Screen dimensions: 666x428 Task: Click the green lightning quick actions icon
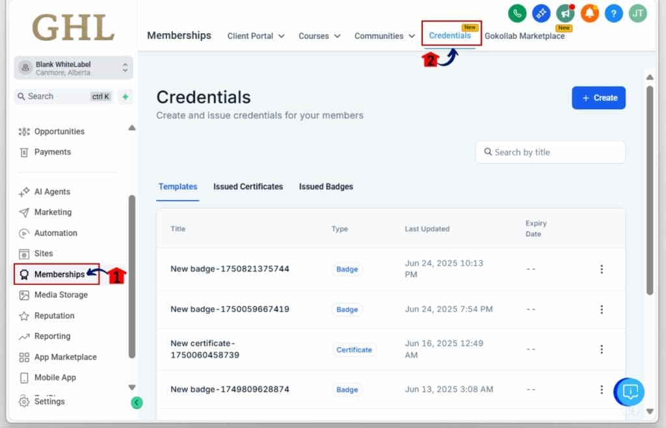[x=126, y=96]
